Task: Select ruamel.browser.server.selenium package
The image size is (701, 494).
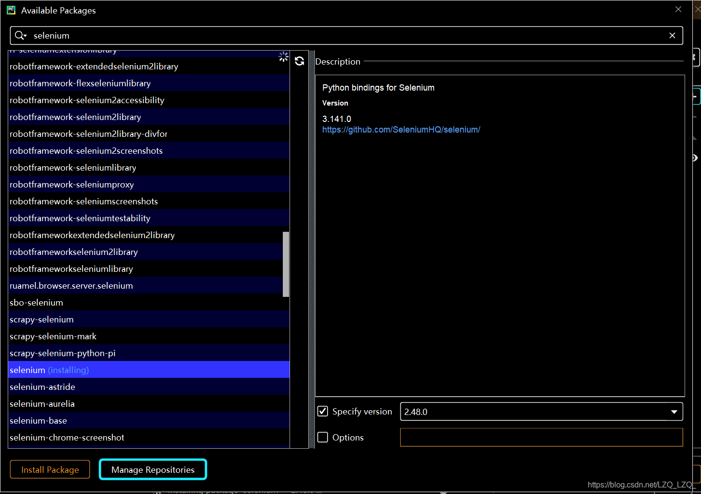Action: coord(149,285)
